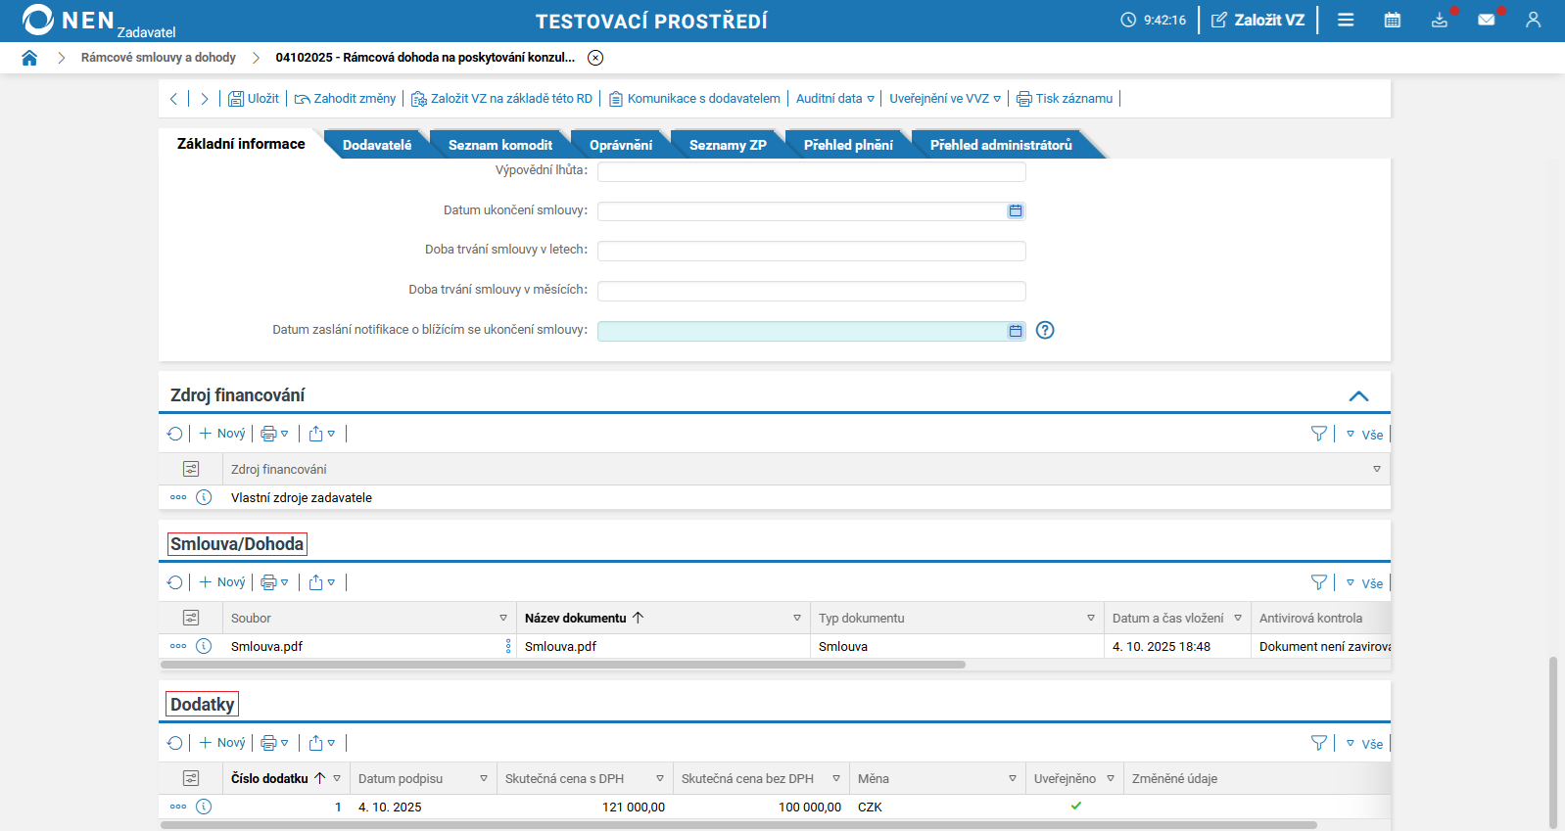1565x831 pixels.
Task: Switch to the Dodavatelé tab
Action: pos(377,145)
